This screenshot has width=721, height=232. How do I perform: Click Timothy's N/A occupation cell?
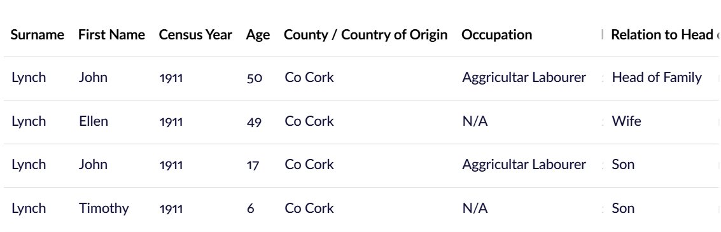pyautogui.click(x=475, y=208)
